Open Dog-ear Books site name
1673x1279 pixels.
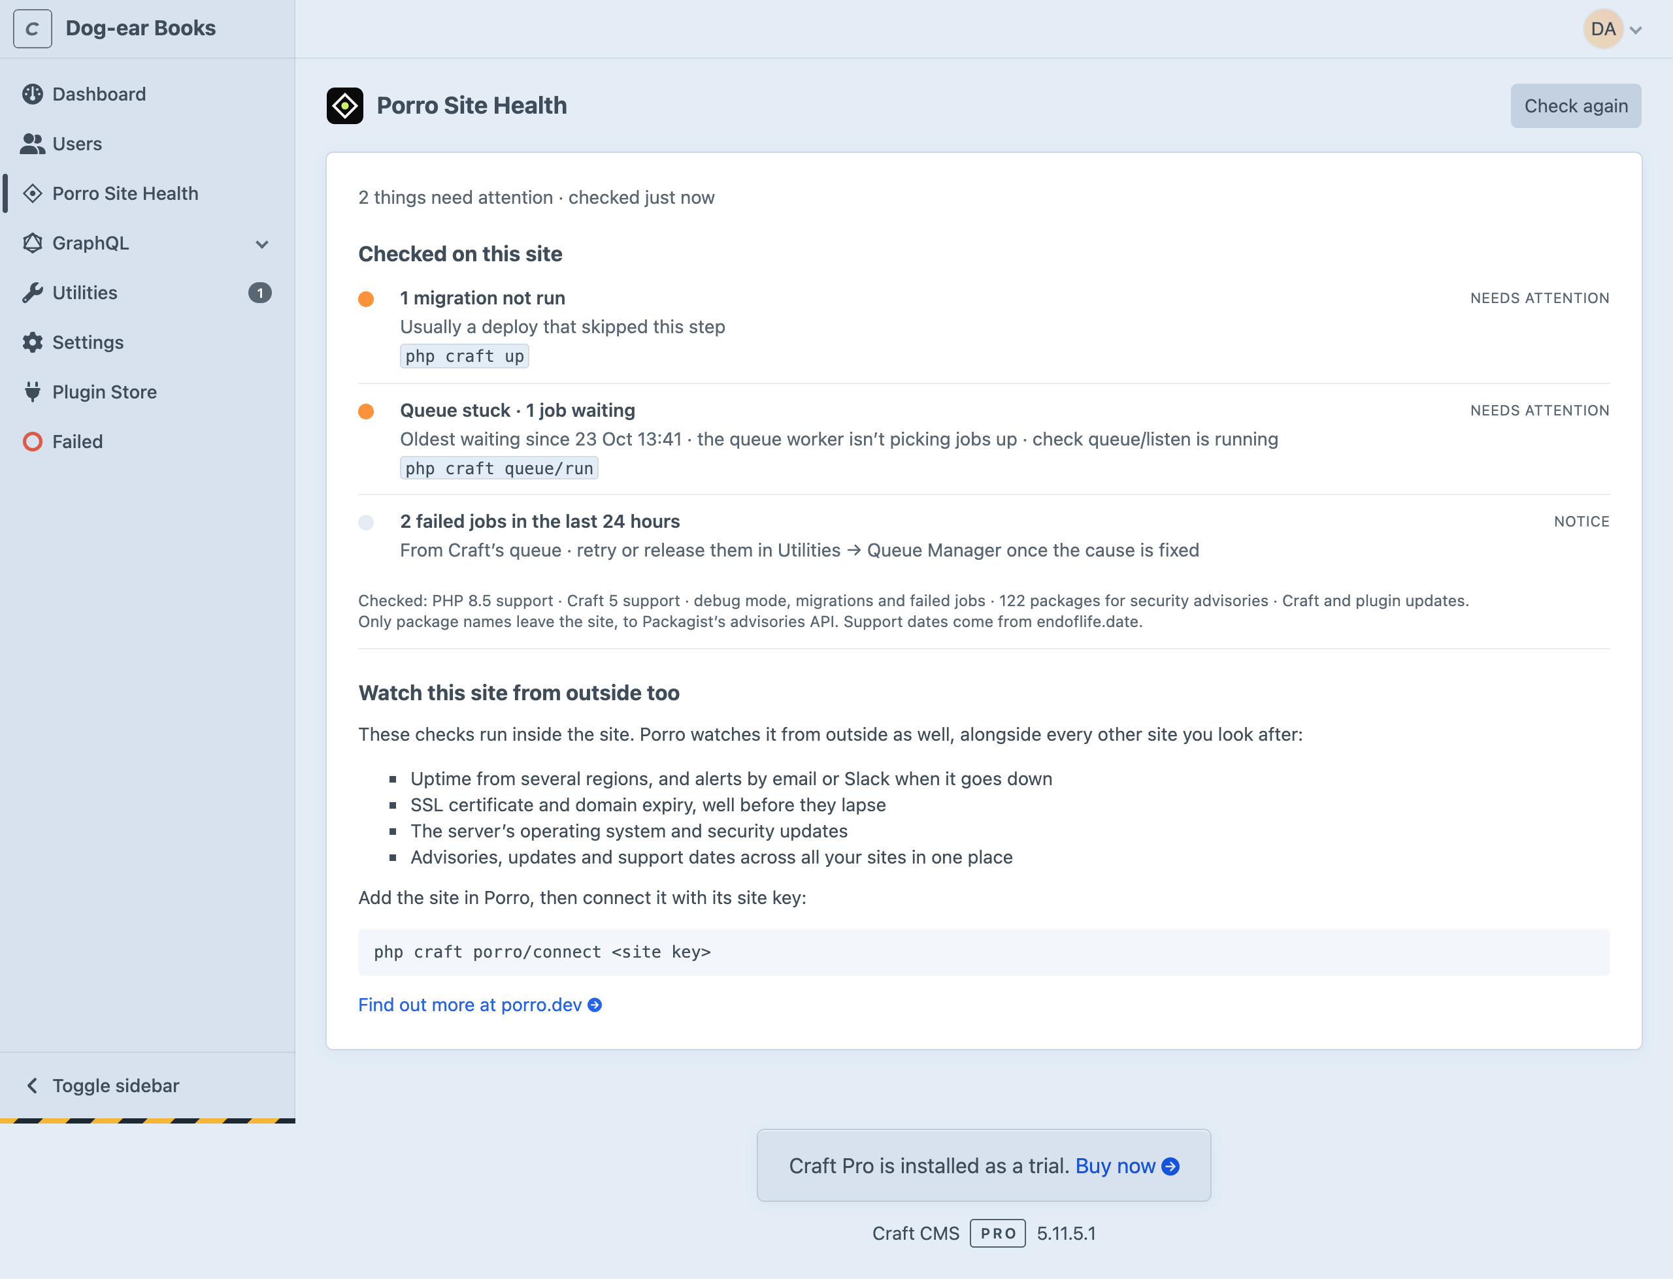point(141,28)
